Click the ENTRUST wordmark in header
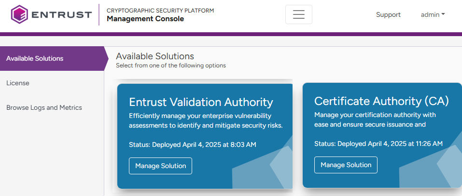The width and height of the screenshot is (462, 196). click(x=61, y=14)
